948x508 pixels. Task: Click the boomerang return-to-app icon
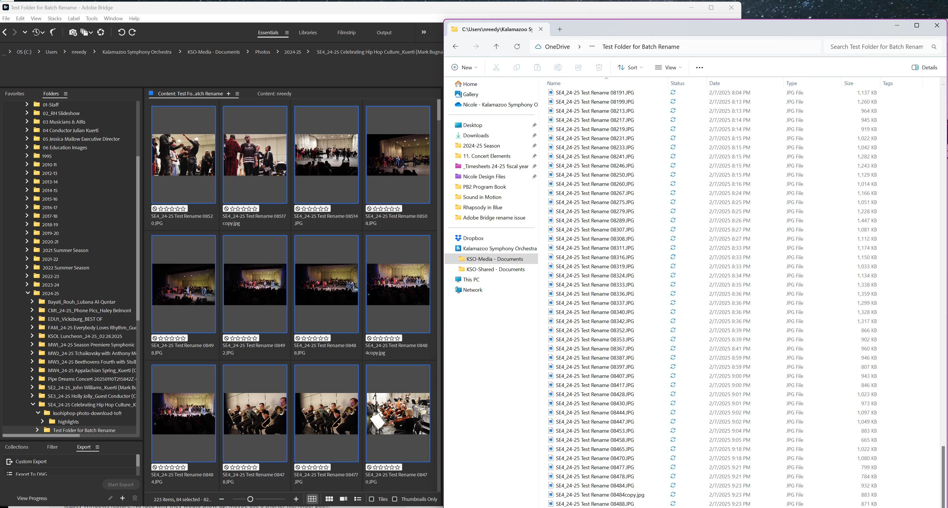tap(54, 32)
